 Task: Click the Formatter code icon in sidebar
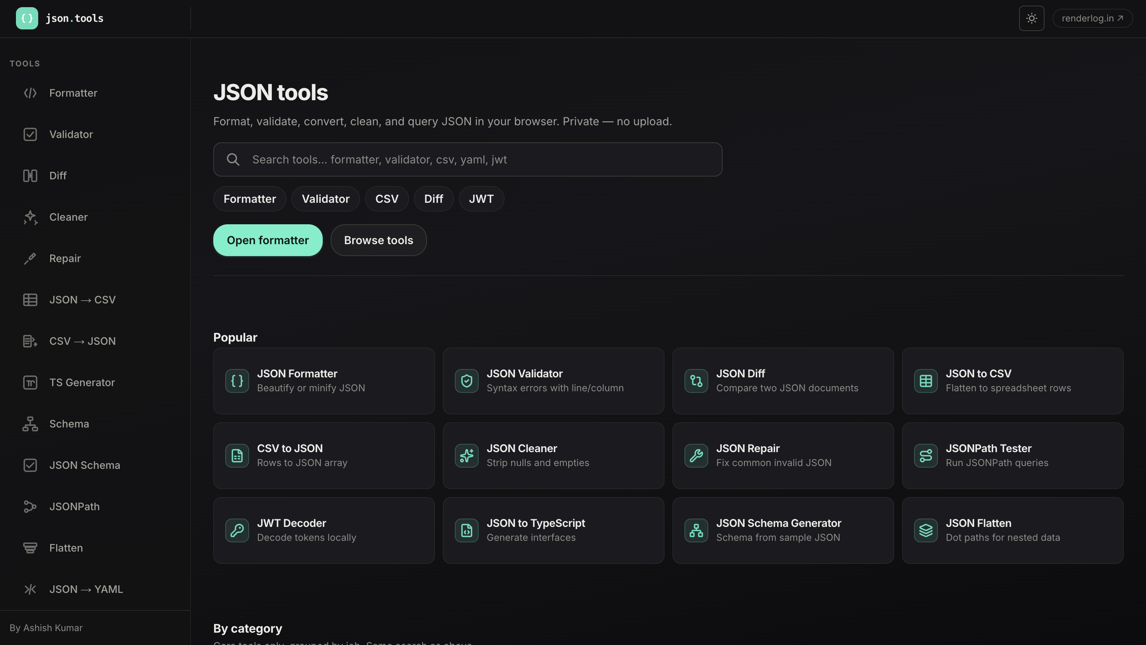tap(30, 93)
